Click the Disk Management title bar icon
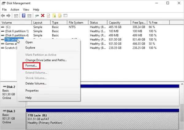This screenshot has height=130, width=184. coord(3,3)
